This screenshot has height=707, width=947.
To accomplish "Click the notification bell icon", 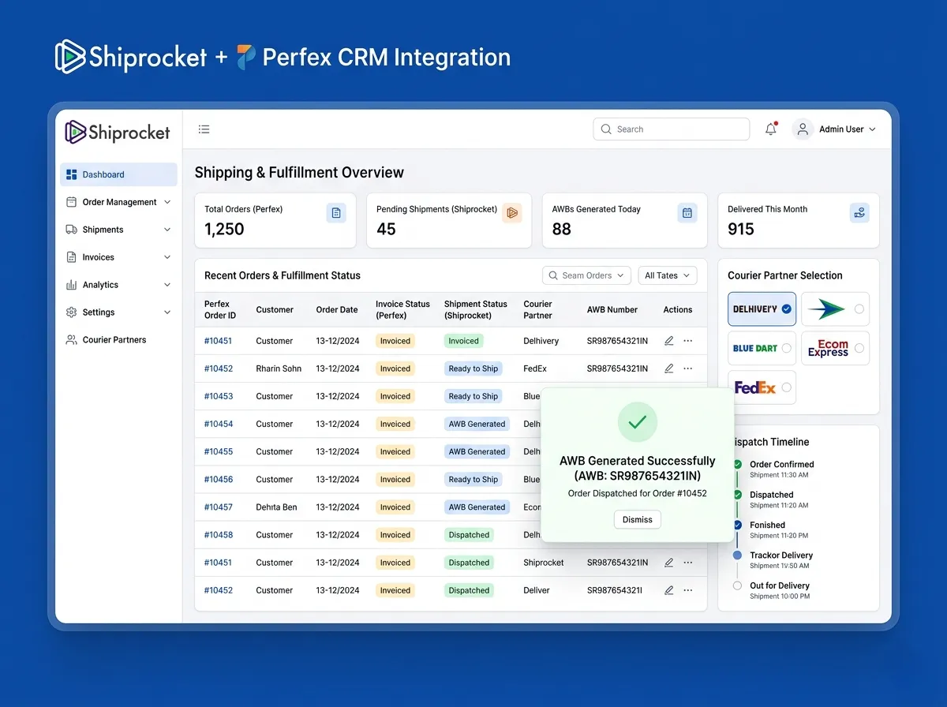I will click(x=770, y=129).
